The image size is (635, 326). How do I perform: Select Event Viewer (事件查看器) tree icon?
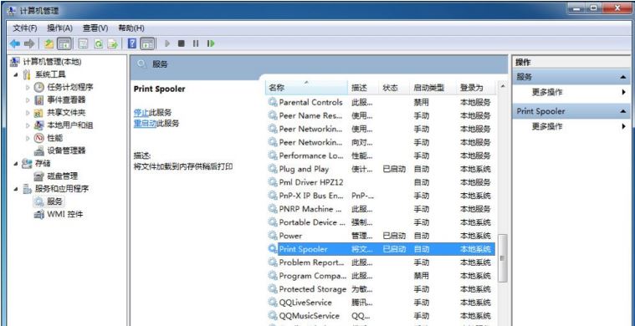tap(38, 100)
